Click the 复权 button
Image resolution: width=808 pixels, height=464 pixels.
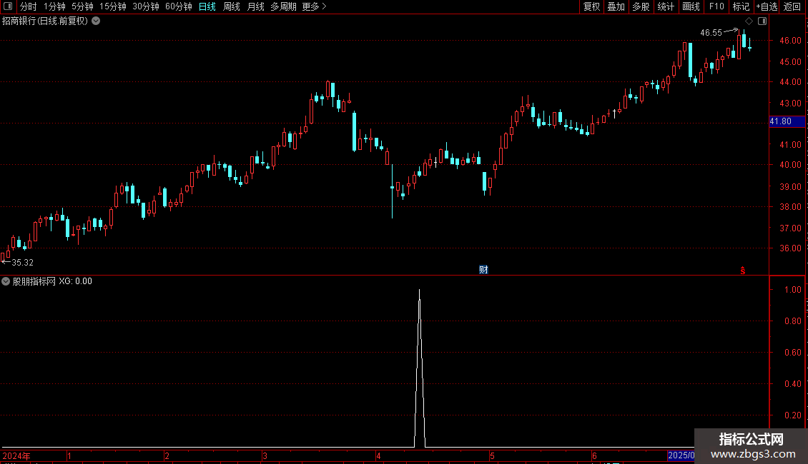591,6
